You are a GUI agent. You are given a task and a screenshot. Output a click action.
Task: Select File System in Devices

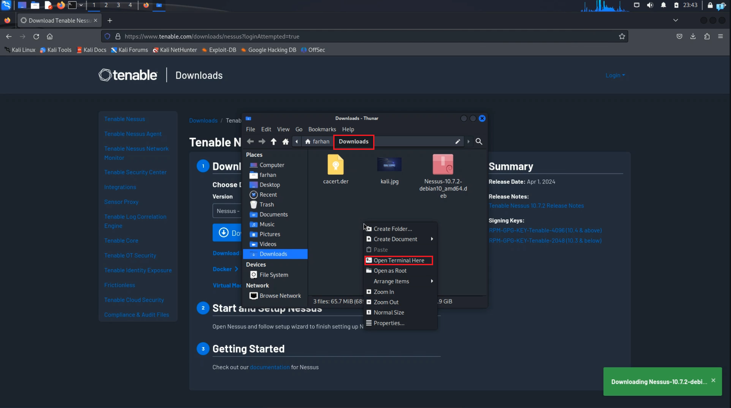click(x=273, y=275)
